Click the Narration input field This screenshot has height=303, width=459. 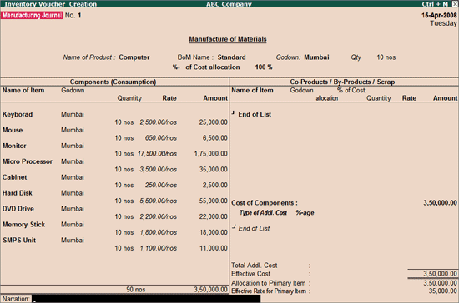tap(146, 299)
